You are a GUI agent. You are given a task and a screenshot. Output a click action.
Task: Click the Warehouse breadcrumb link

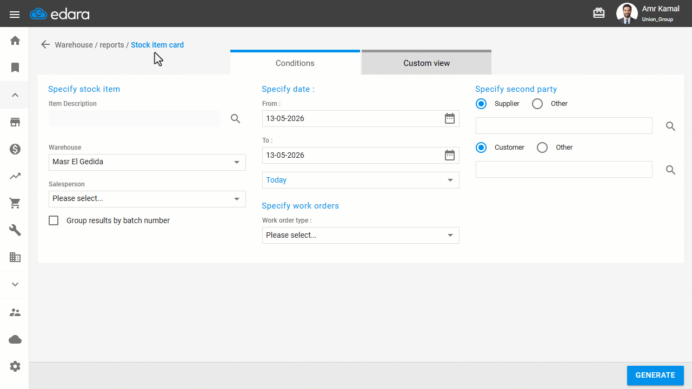coord(74,45)
